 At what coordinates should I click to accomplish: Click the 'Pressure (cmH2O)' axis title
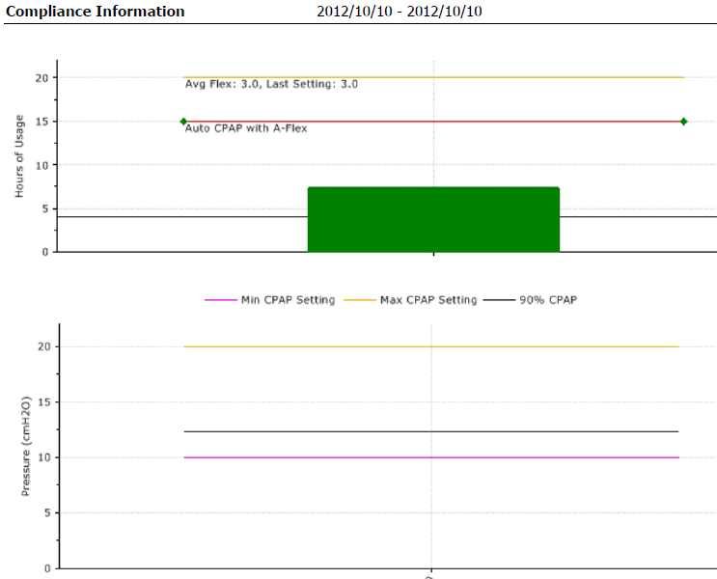pos(27,445)
